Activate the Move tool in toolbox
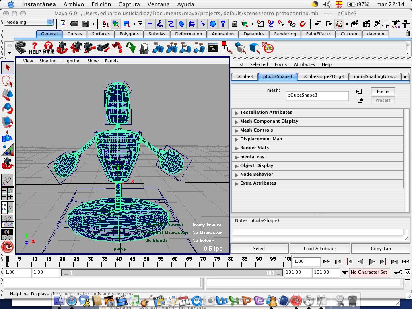 [x=8, y=95]
